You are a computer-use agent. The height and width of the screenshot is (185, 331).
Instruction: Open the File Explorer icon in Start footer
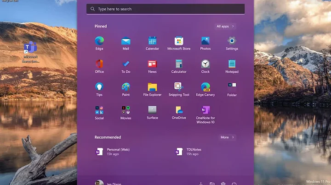(x=212, y=184)
